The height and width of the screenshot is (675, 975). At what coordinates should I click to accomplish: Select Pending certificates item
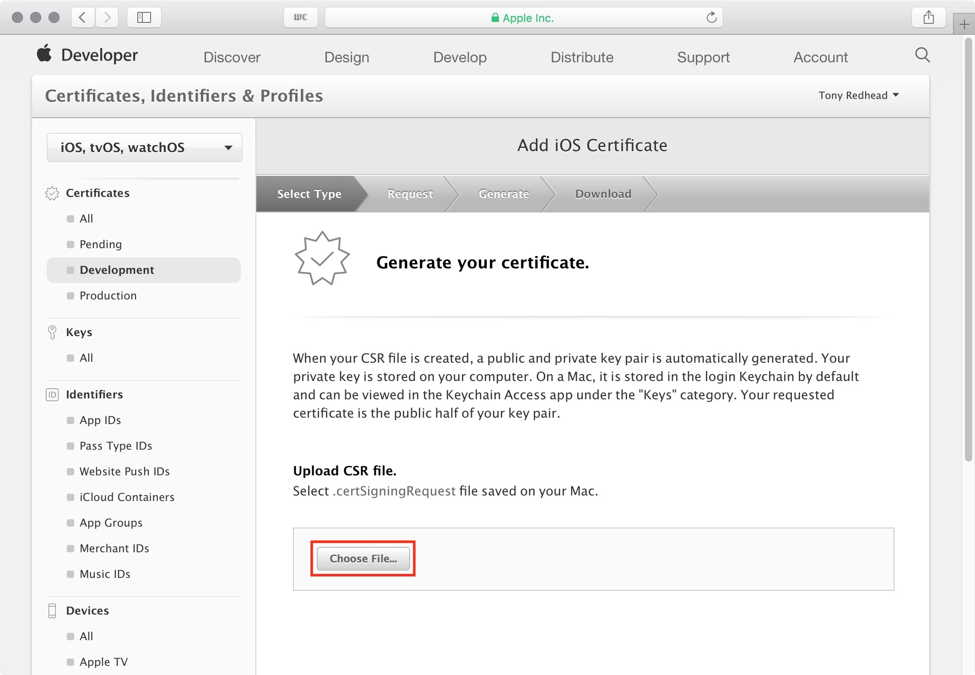pos(101,244)
